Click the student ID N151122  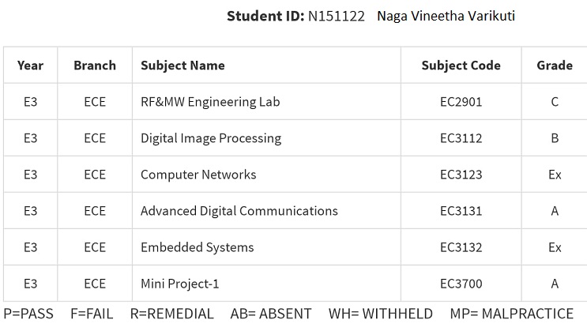337,16
